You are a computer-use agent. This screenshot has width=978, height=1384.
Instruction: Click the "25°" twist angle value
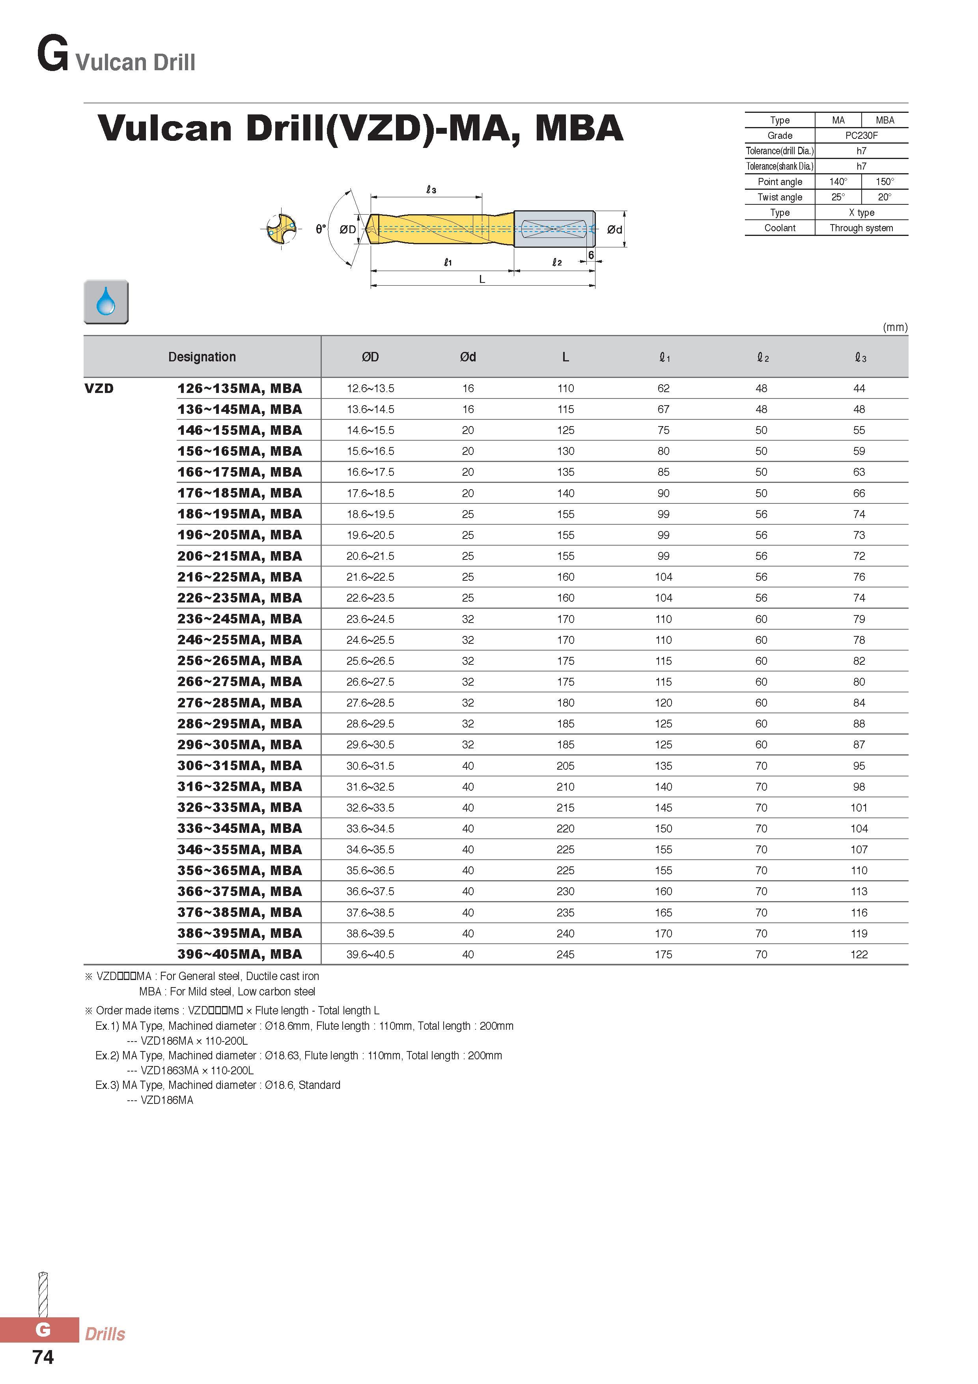838,197
